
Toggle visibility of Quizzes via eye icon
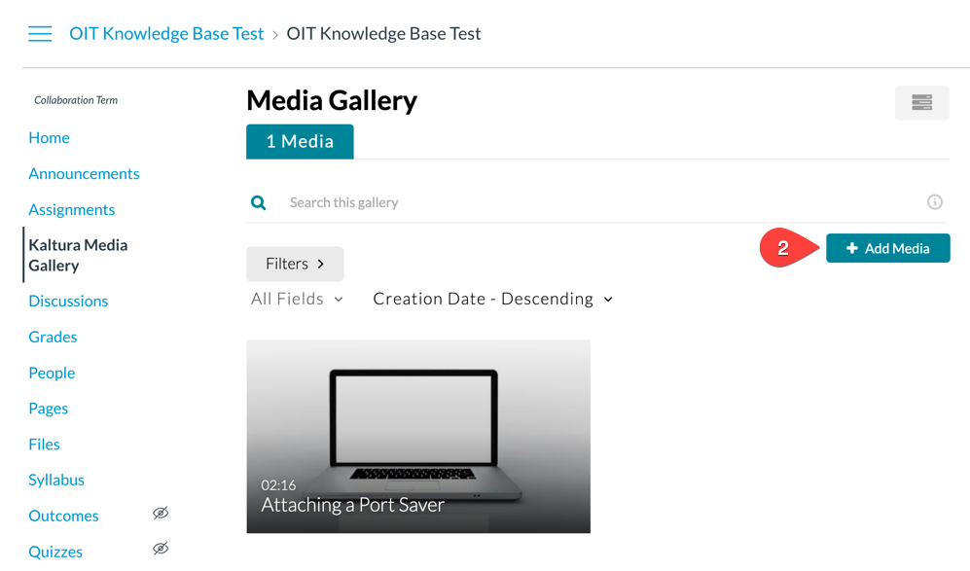(161, 548)
